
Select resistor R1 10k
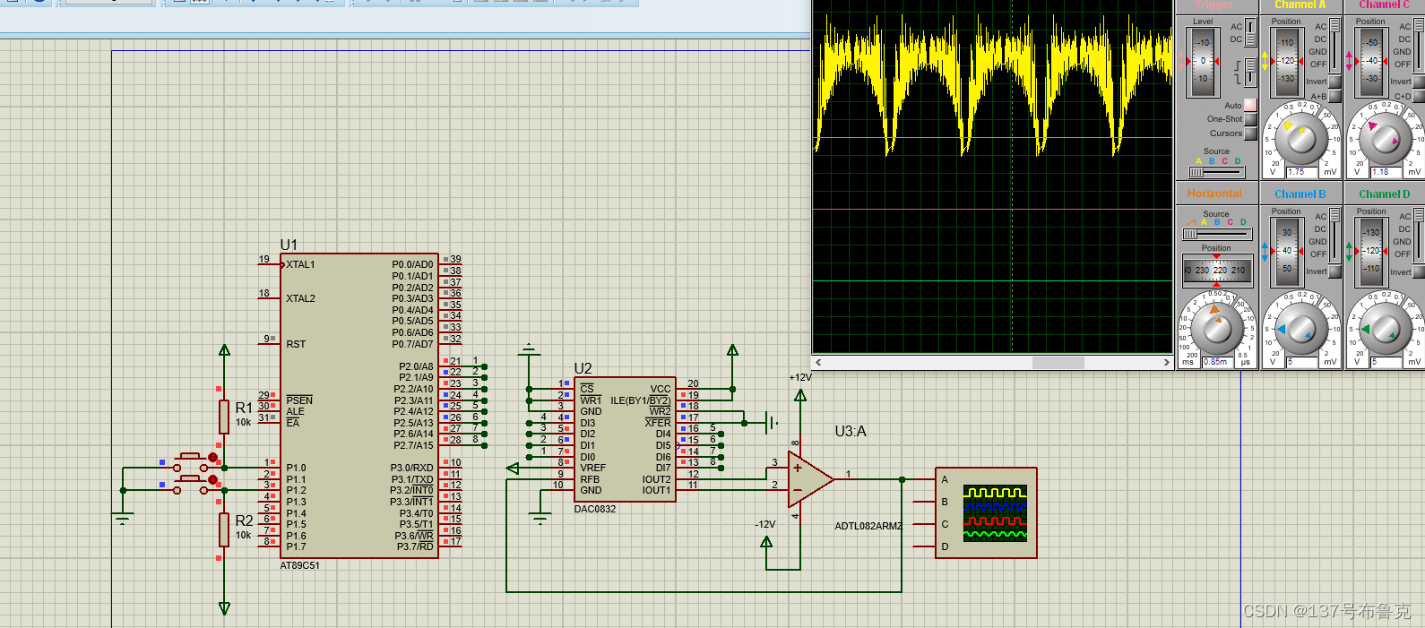pyautogui.click(x=224, y=417)
